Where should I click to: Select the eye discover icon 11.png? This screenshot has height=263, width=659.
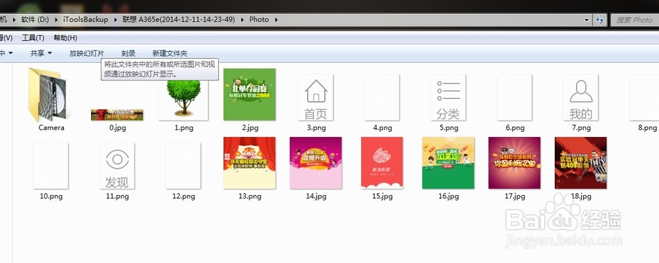(117, 165)
